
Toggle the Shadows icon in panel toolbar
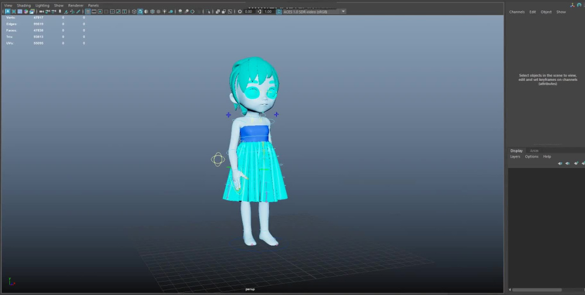171,12
